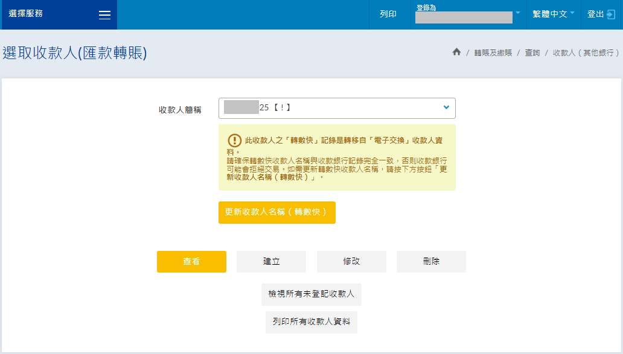Viewport: 623px width, 354px height.
Task: Open the hamburger menu icon
Action: (x=104, y=15)
